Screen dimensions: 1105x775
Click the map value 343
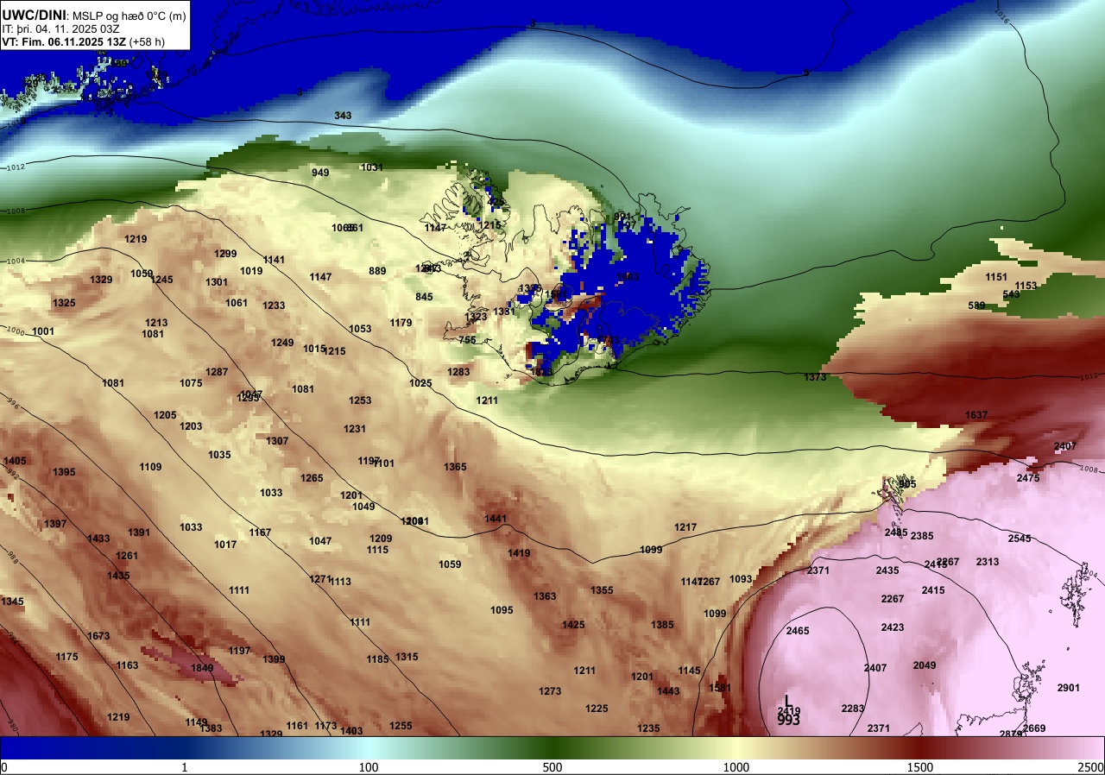pos(343,116)
